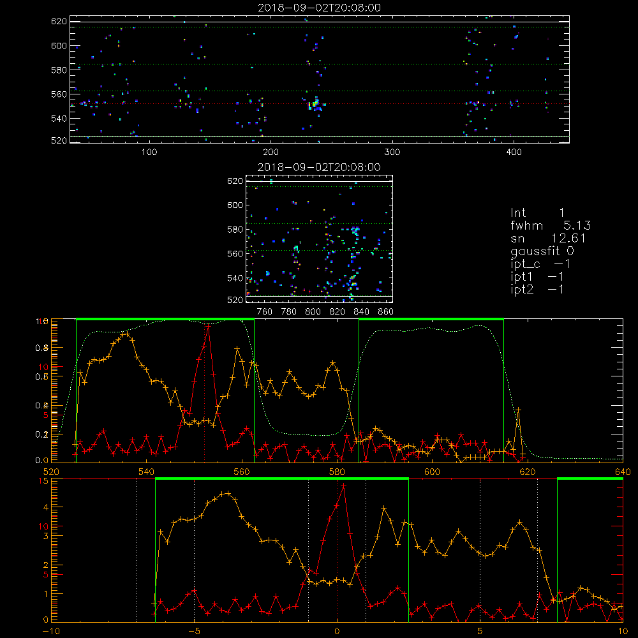This screenshot has width=638, height=638.
Task: Click x-axis label -10 on bottom plot
Action: point(51,632)
